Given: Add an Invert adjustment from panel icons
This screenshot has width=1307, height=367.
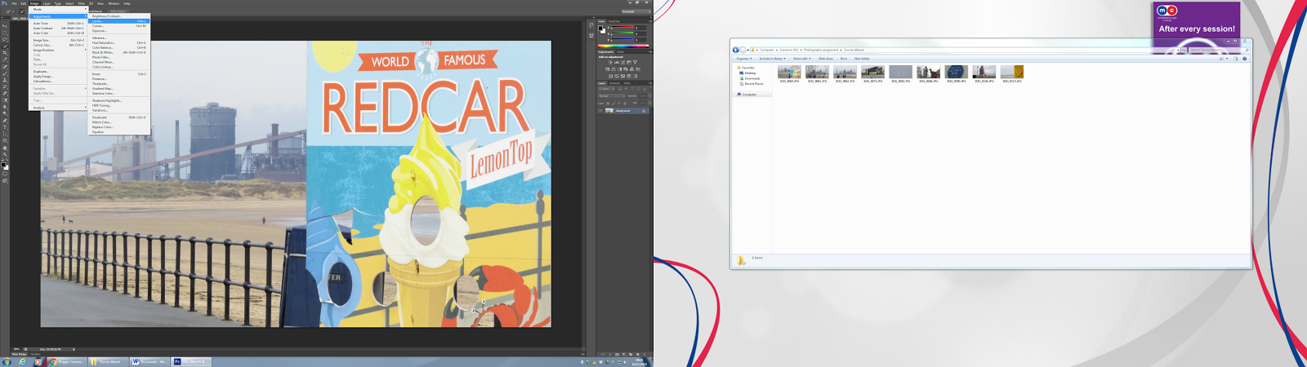Looking at the screenshot, I should [610, 77].
